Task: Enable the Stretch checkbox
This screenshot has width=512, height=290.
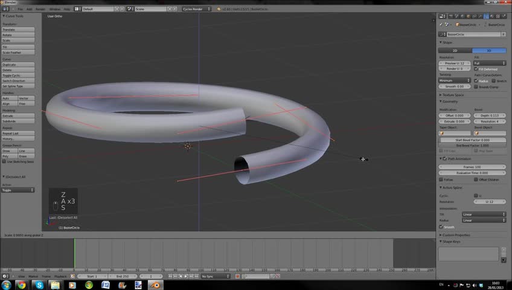Action: coord(493,81)
